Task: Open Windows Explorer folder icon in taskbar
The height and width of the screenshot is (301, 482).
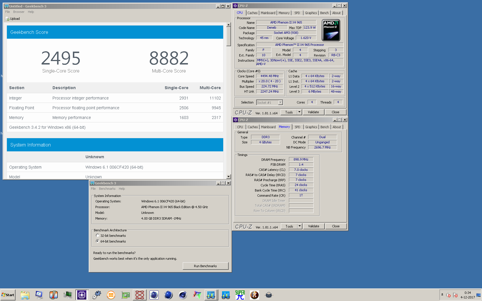Action: pos(25,295)
